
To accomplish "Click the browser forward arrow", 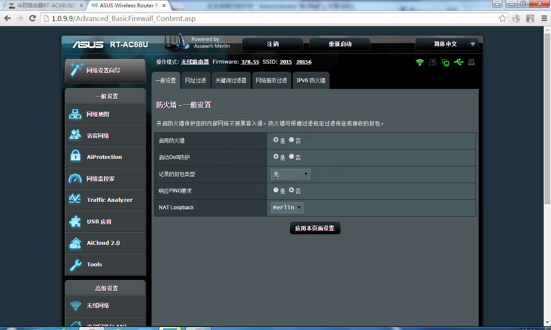I will [x=20, y=18].
